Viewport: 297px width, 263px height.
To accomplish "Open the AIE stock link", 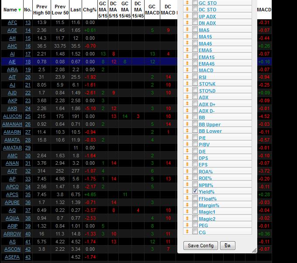I will [12, 62].
